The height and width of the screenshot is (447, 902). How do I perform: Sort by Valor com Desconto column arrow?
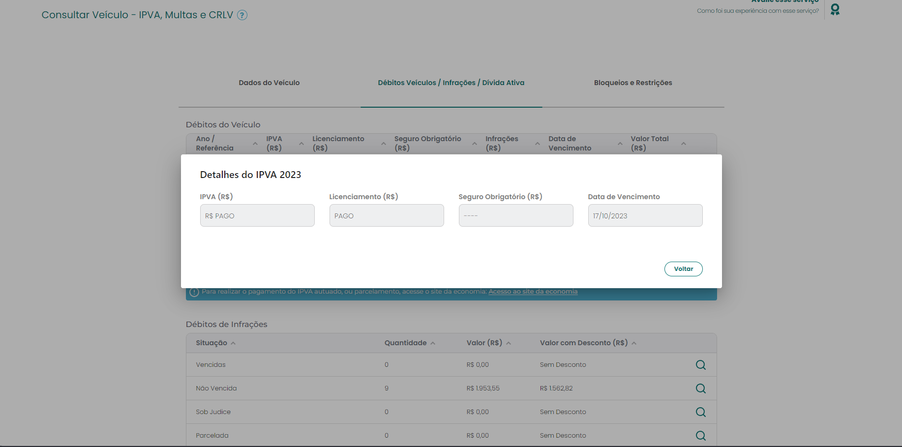tap(634, 343)
